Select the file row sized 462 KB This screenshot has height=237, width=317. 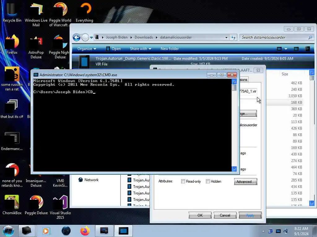[x=285, y=83]
